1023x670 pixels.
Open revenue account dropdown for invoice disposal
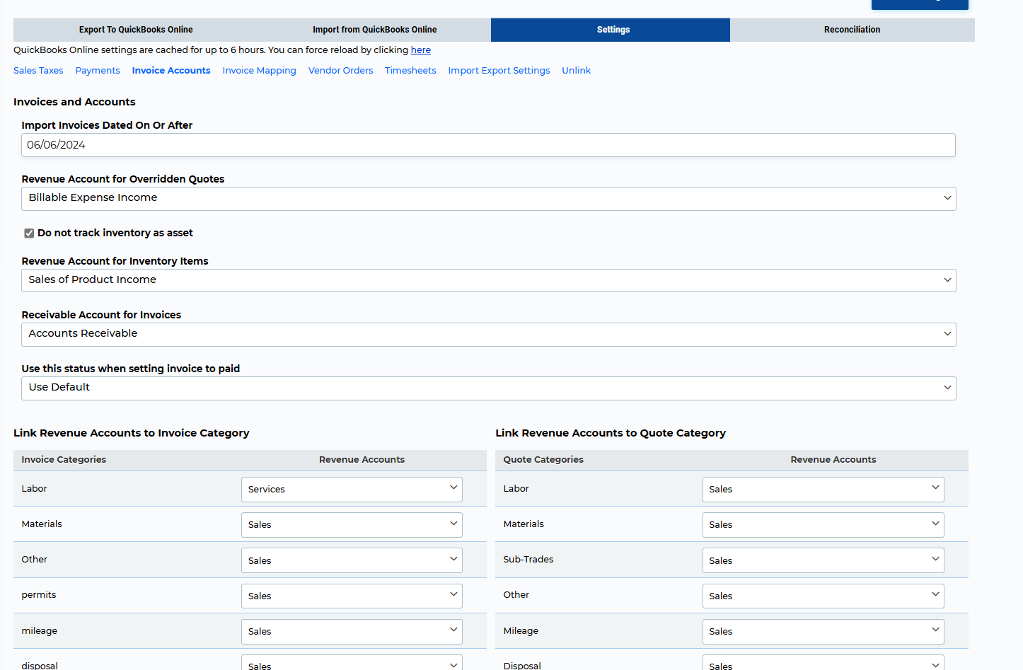[352, 663]
